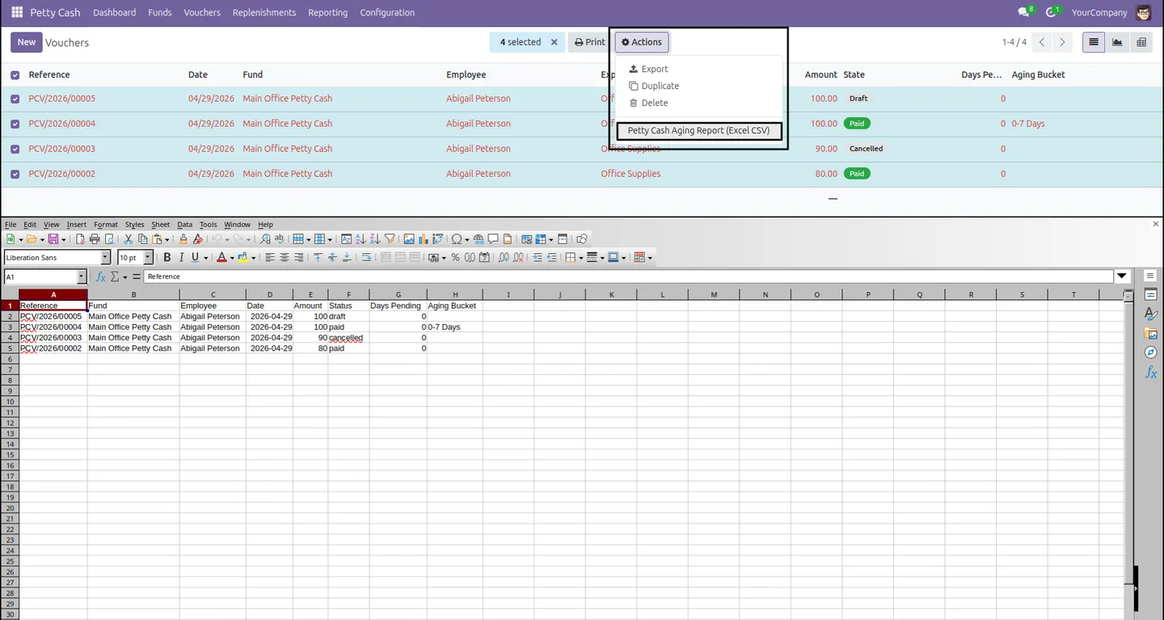Insert a chart via toolbar icon
The height and width of the screenshot is (620, 1164).
(424, 239)
